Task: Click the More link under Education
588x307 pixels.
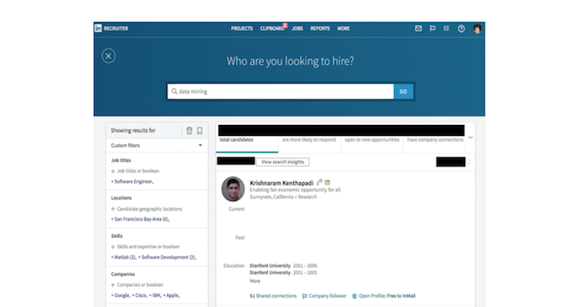Action: click(255, 281)
